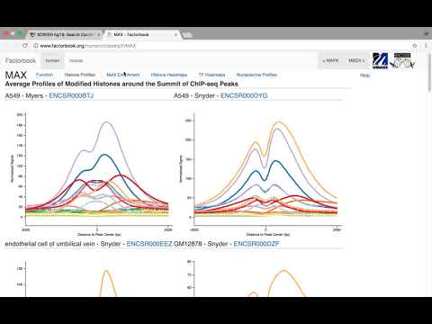432x324 pixels.
Task: Click the 'Average Profiles of Modified Histones' heading
Action: (x=121, y=84)
